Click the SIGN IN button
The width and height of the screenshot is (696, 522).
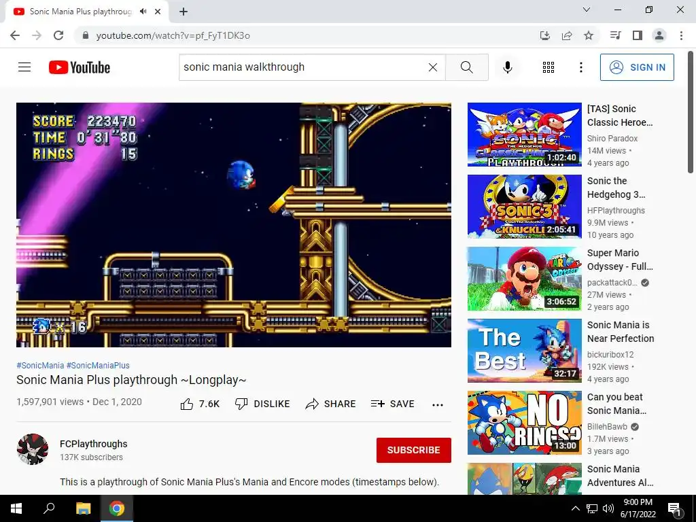[x=637, y=67]
